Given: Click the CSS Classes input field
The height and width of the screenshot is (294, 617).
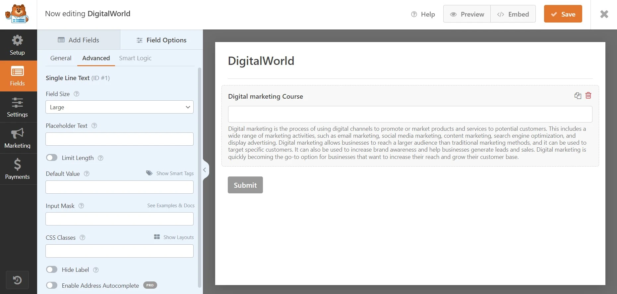Looking at the screenshot, I should tap(119, 251).
